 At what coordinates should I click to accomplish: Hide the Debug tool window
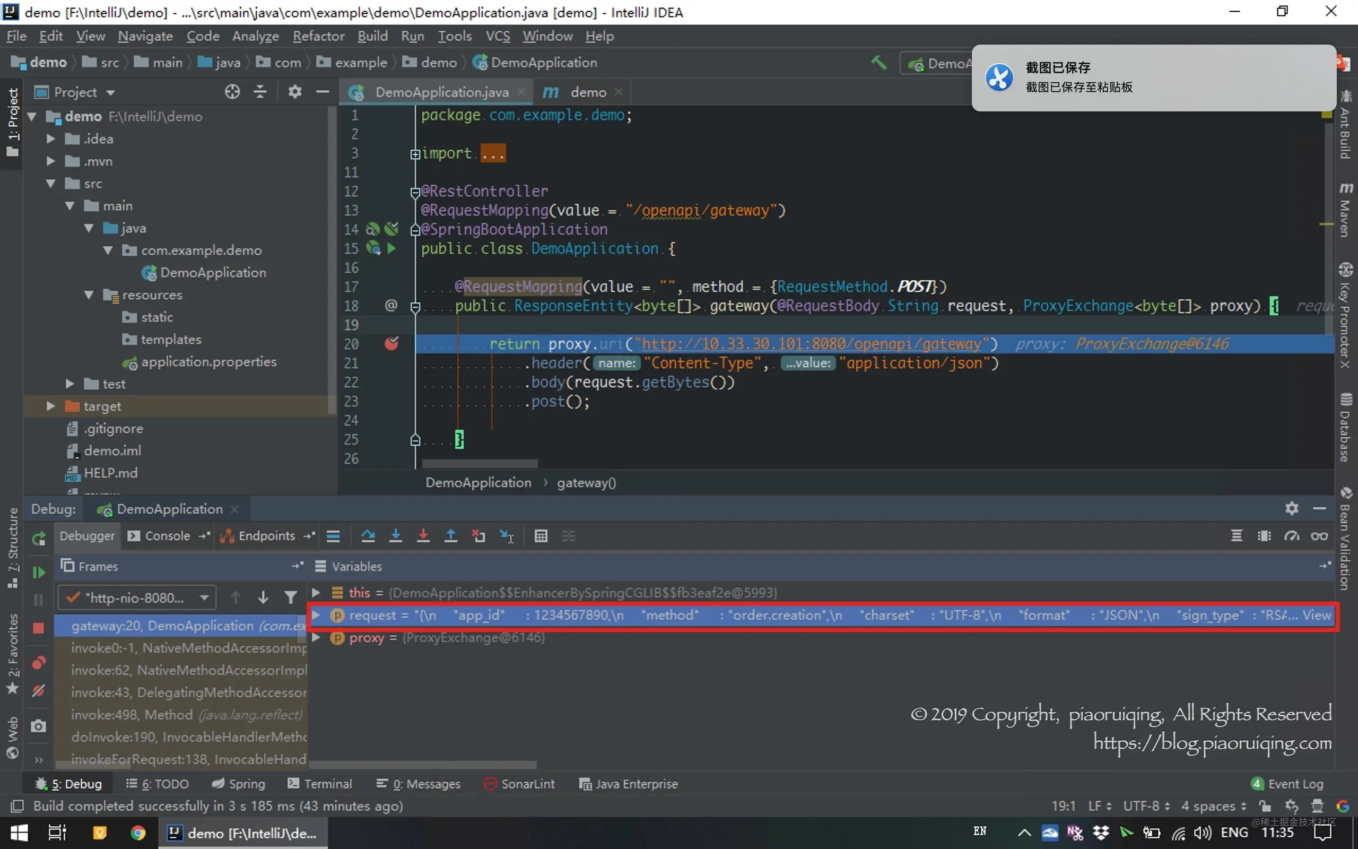[1320, 508]
